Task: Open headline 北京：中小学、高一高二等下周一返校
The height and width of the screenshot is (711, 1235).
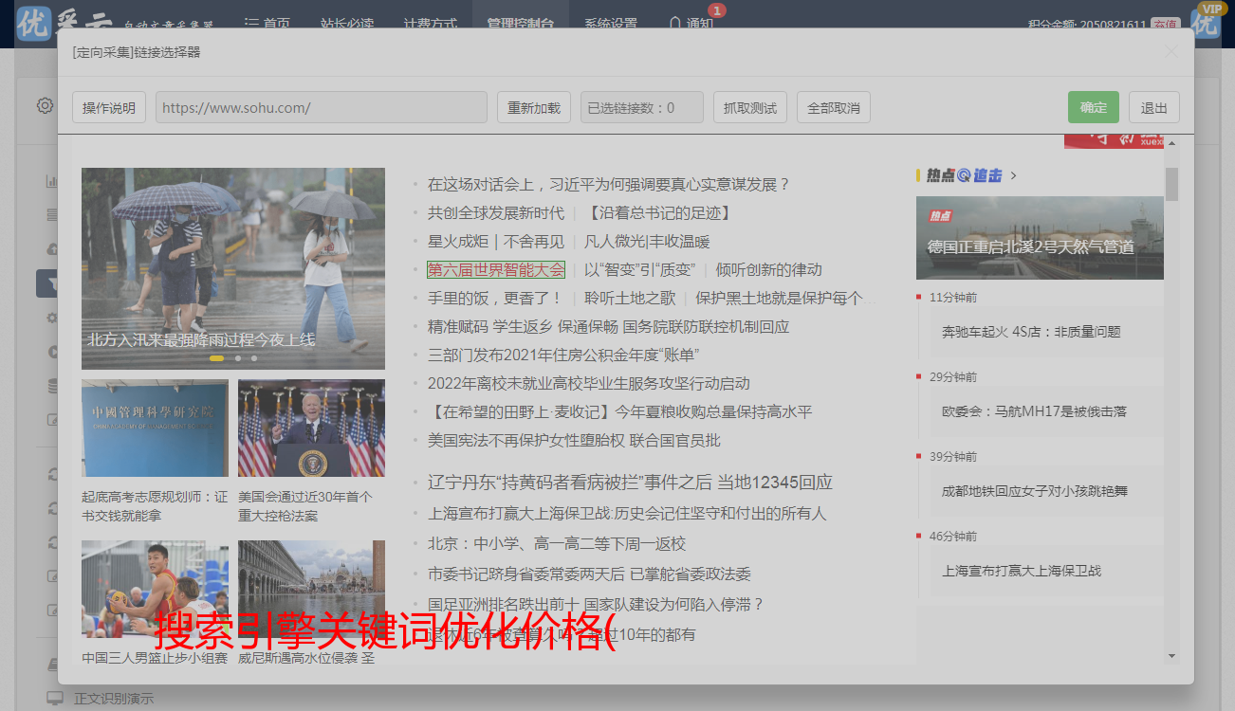Action: coord(557,543)
